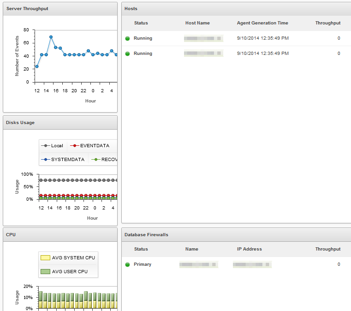Click the first host's green Running status icon

click(x=127, y=38)
